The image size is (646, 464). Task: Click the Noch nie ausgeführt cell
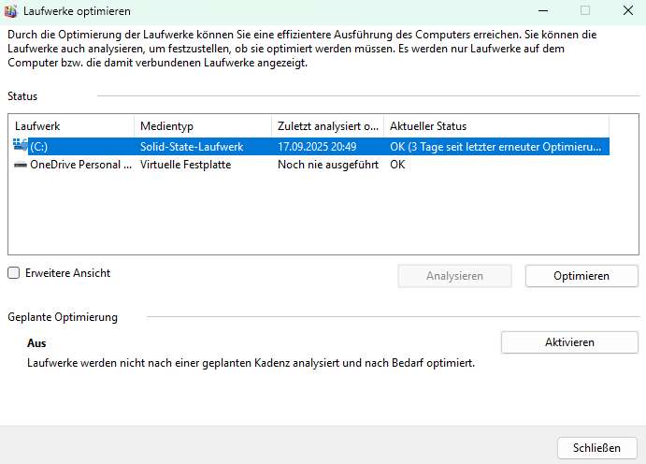pos(323,165)
